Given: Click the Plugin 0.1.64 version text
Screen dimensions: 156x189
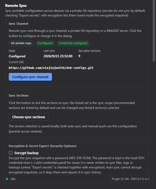Looking at the screenshot, I should [x=120, y=179].
